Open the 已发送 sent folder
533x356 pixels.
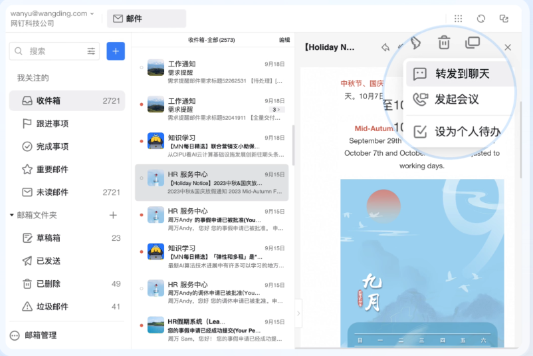point(67,261)
